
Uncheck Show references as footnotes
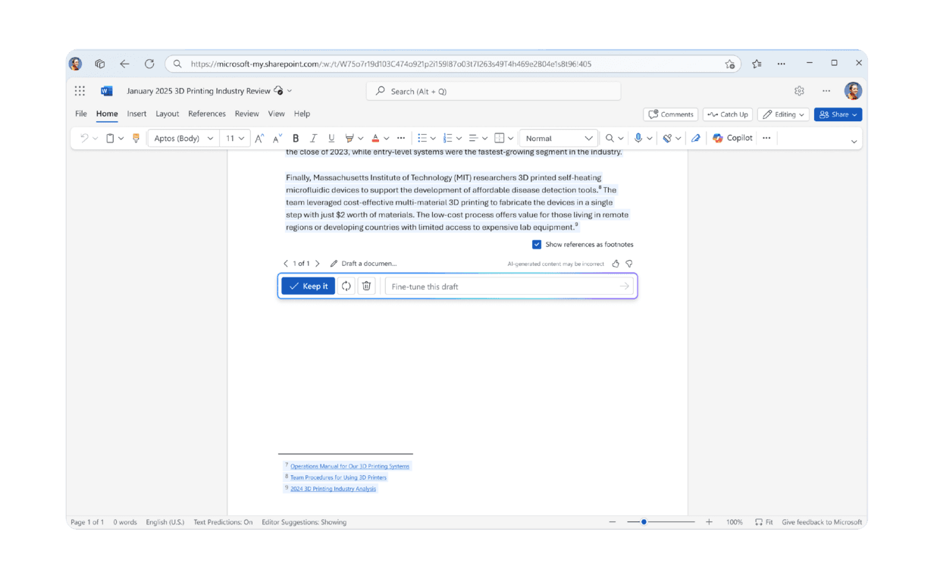point(537,244)
